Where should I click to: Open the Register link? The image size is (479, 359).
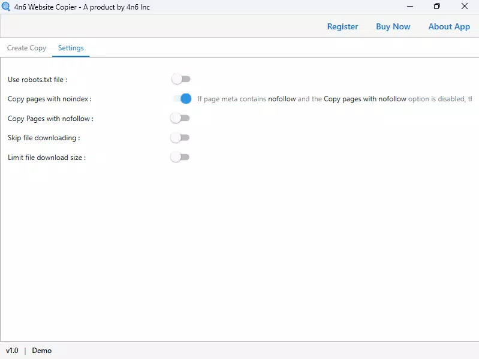pyautogui.click(x=342, y=26)
